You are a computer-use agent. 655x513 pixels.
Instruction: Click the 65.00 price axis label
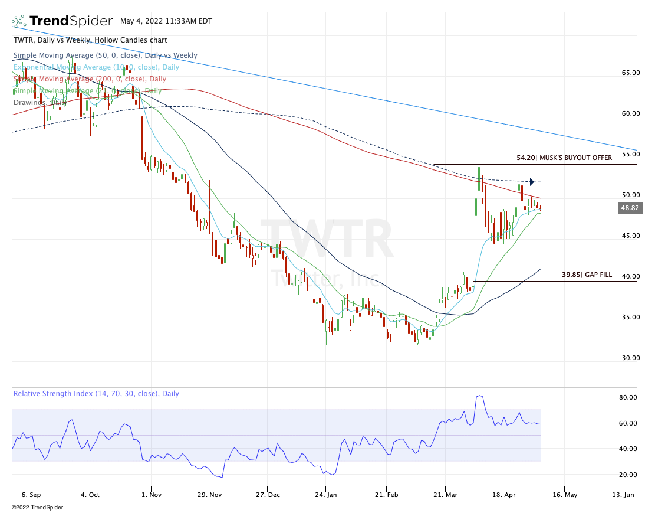(631, 73)
